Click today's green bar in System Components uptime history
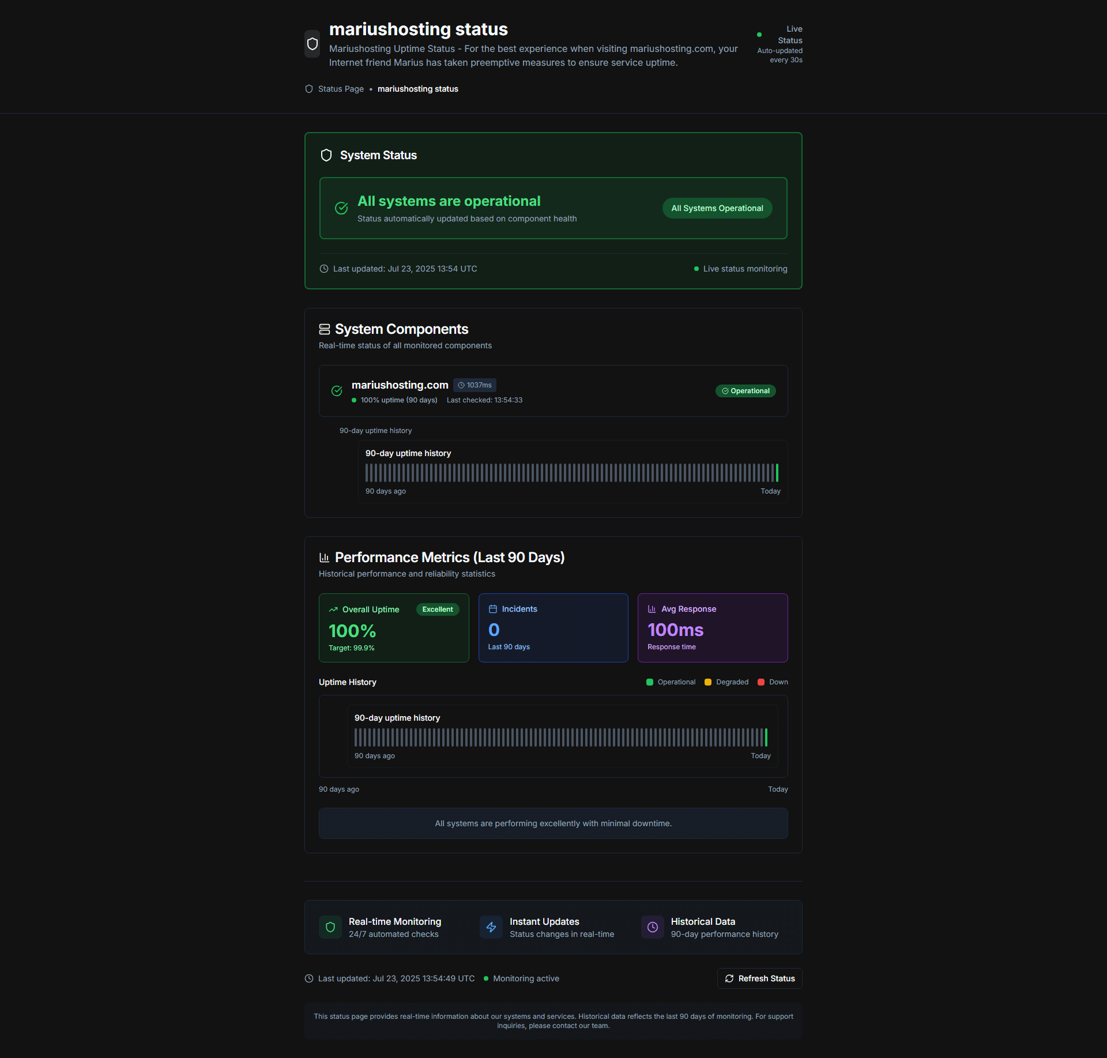 click(777, 473)
